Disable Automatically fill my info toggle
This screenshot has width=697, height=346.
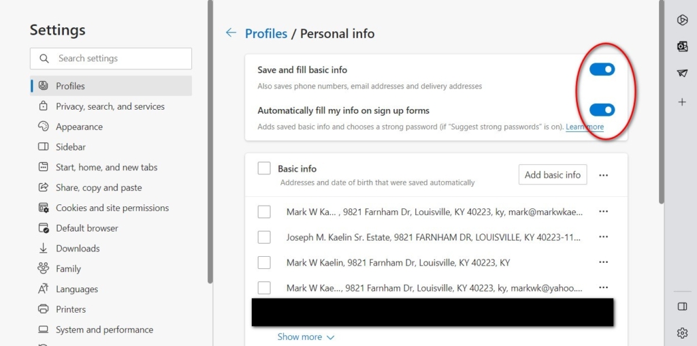(x=602, y=110)
